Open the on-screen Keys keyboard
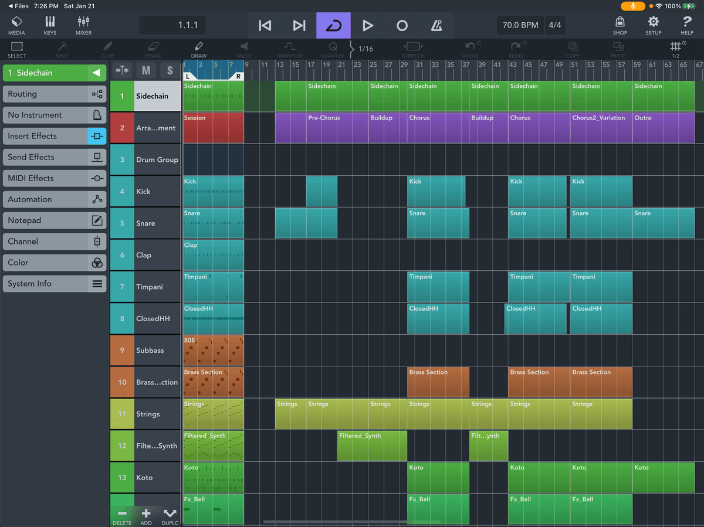 click(50, 25)
